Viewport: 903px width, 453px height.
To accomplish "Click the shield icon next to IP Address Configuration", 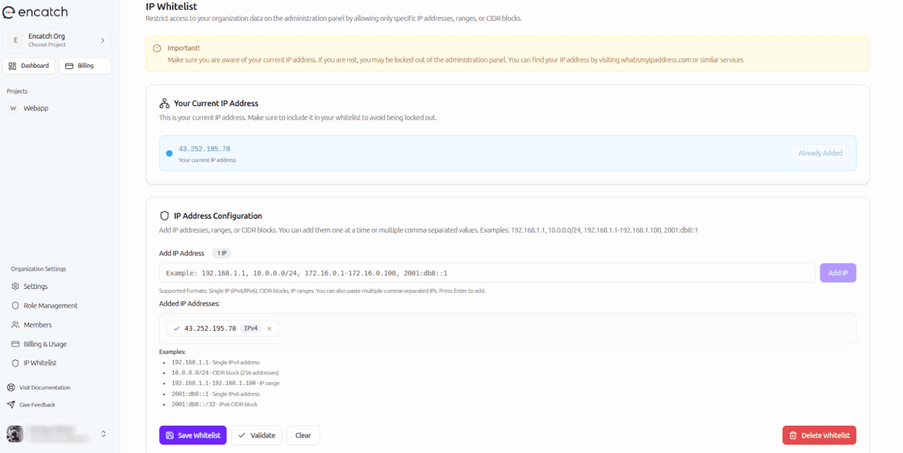I will pos(164,215).
